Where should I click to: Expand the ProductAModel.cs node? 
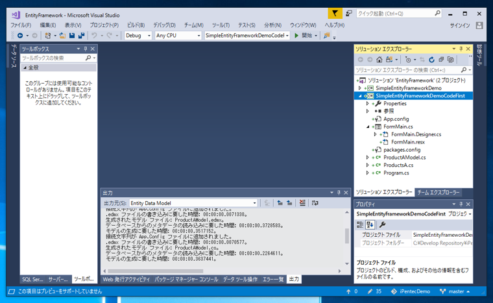tap(368, 157)
